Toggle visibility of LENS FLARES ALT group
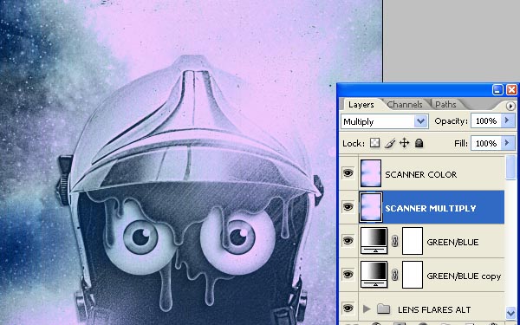 tap(348, 309)
